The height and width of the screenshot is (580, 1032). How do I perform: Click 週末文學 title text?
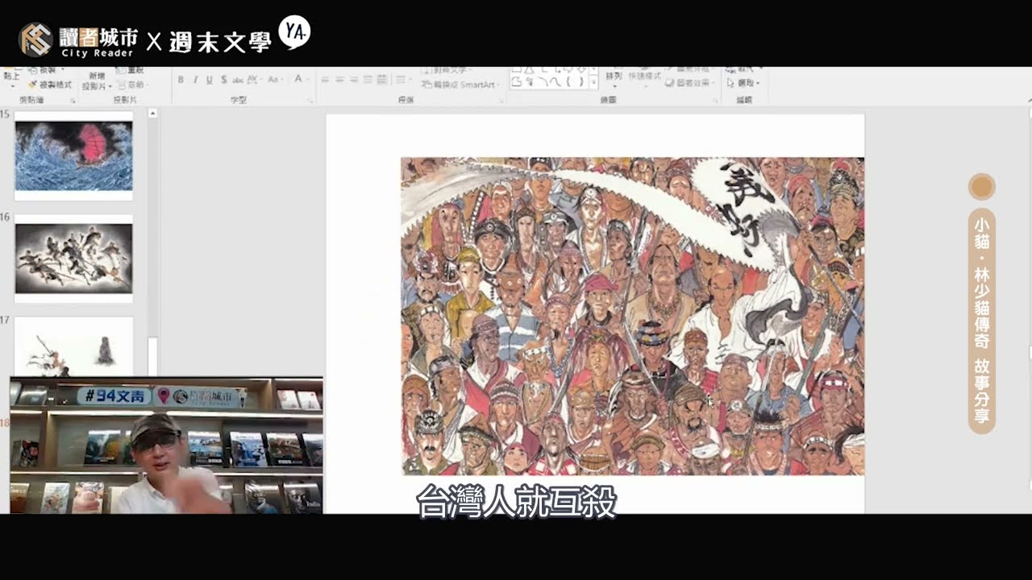click(x=220, y=42)
